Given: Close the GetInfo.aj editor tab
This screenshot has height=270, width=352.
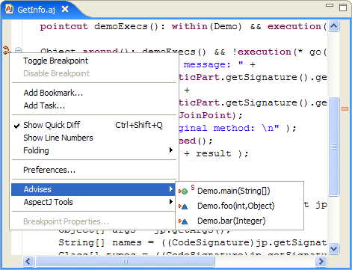Looking at the screenshot, I should [65, 10].
